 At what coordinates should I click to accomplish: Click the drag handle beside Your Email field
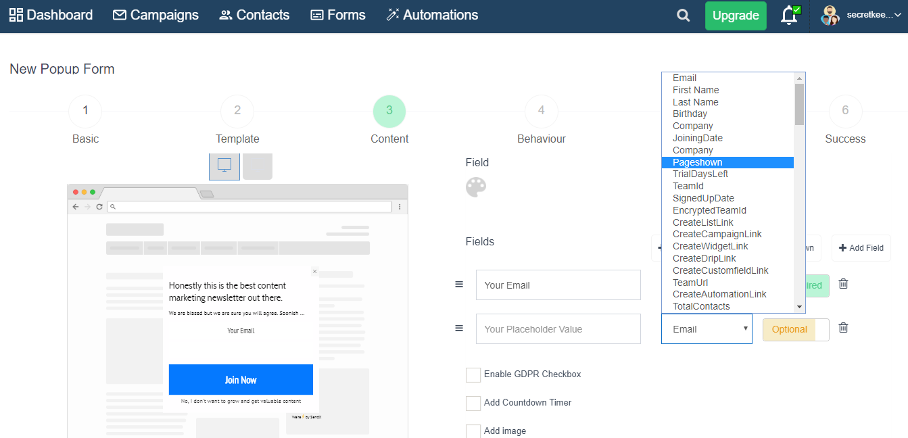pos(459,285)
